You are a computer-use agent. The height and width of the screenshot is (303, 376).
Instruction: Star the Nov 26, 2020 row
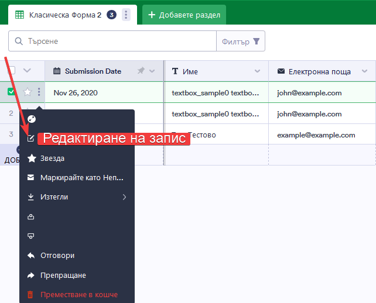pos(28,92)
